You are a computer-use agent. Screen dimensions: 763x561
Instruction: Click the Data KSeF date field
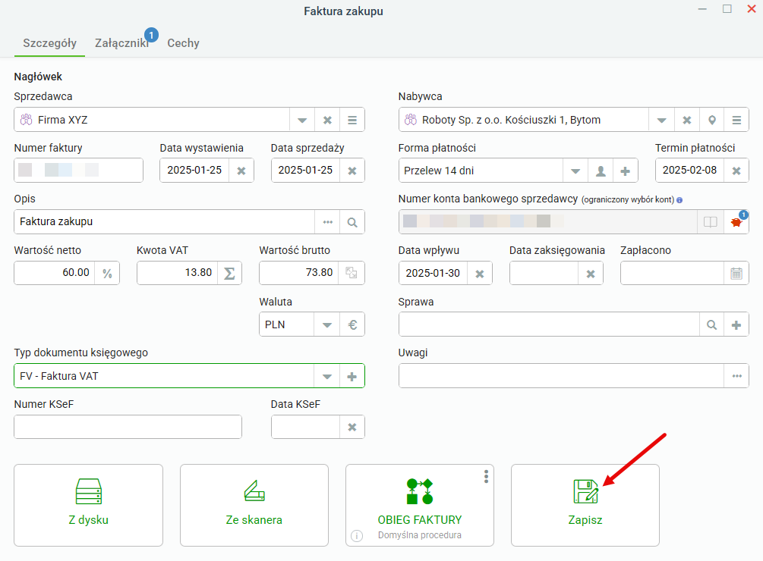306,427
